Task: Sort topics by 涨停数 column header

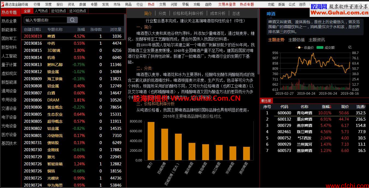Action: (x=96, y=29)
